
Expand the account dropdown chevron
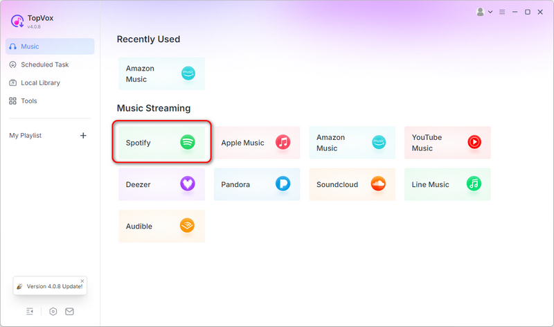490,12
